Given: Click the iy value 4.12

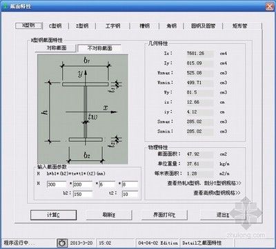Looking at the screenshot, I should 199,112.
